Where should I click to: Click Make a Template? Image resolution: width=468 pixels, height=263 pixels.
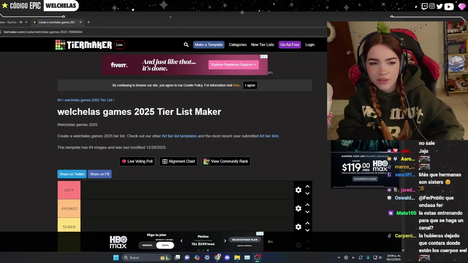(209, 45)
